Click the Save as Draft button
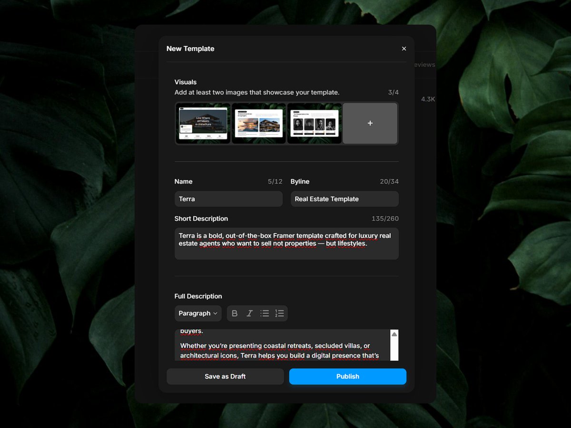This screenshot has width=571, height=428. [225, 376]
